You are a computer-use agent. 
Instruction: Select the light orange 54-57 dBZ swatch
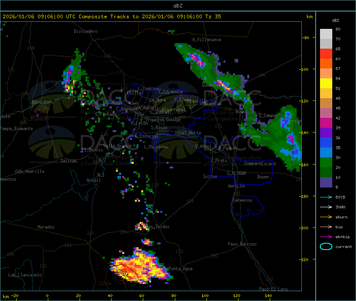[x=326, y=74]
